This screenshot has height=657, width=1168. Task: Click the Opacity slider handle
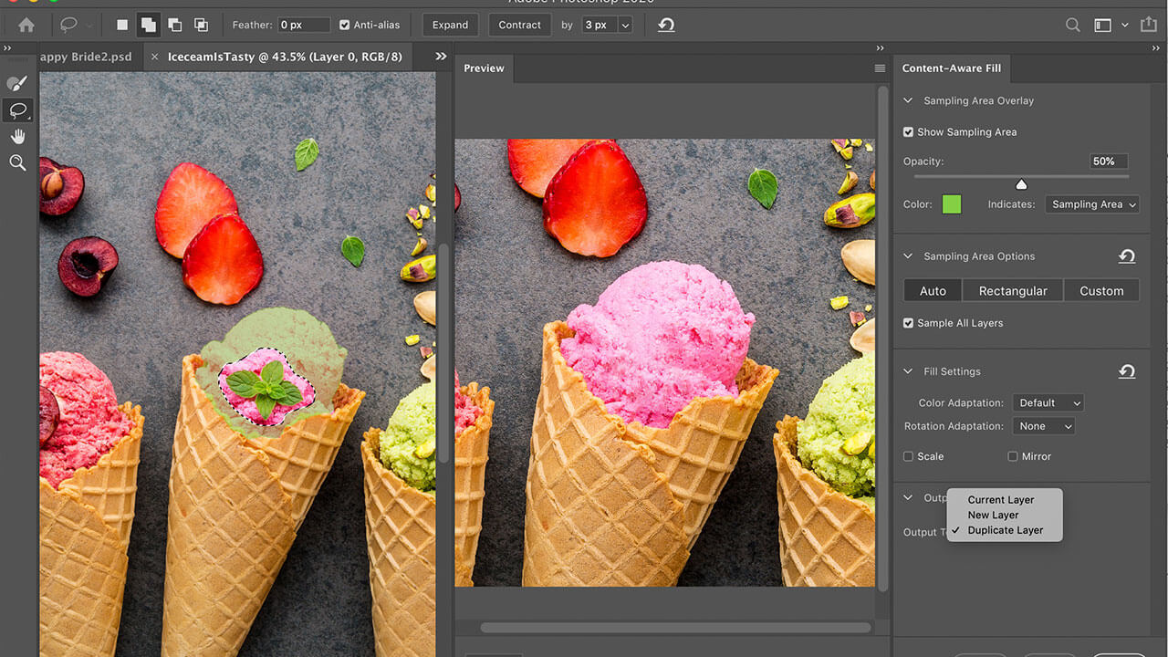click(x=1021, y=184)
